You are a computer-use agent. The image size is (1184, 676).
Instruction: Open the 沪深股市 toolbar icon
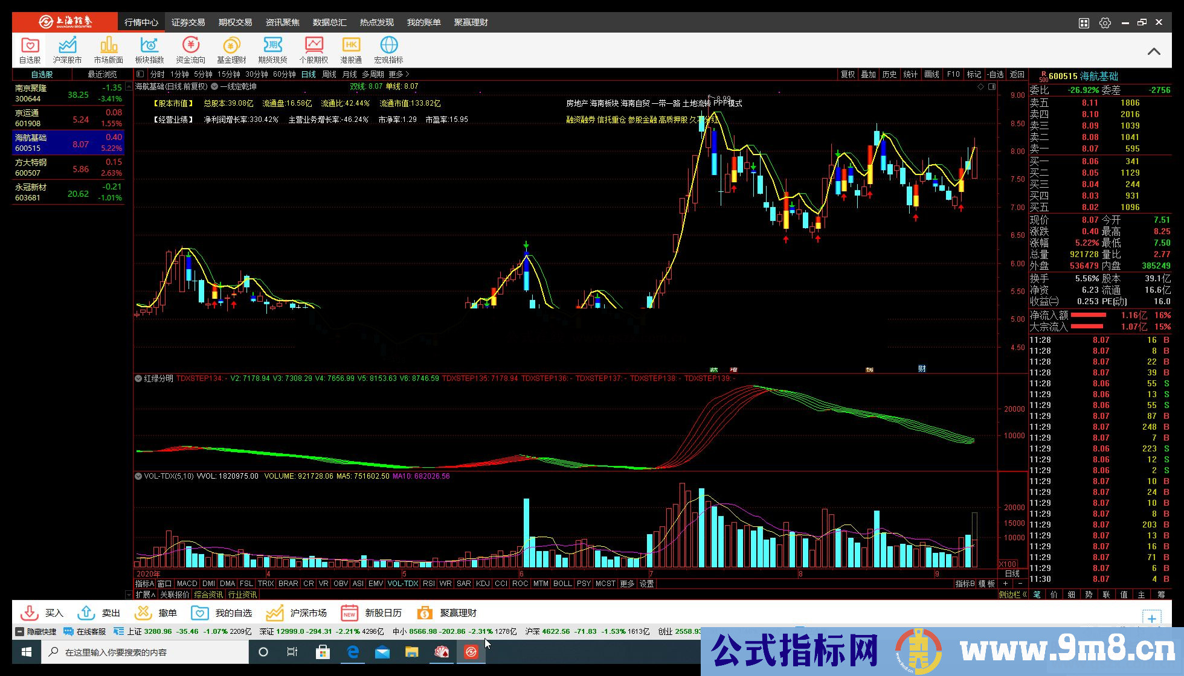tap(67, 49)
